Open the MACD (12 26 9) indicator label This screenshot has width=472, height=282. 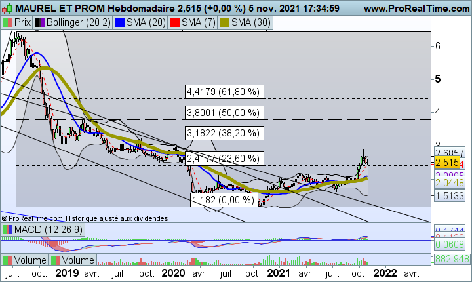coord(43,230)
